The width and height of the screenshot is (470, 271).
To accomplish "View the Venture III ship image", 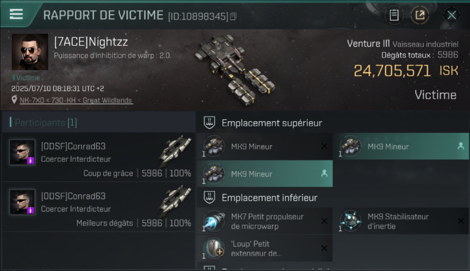I will click(235, 69).
